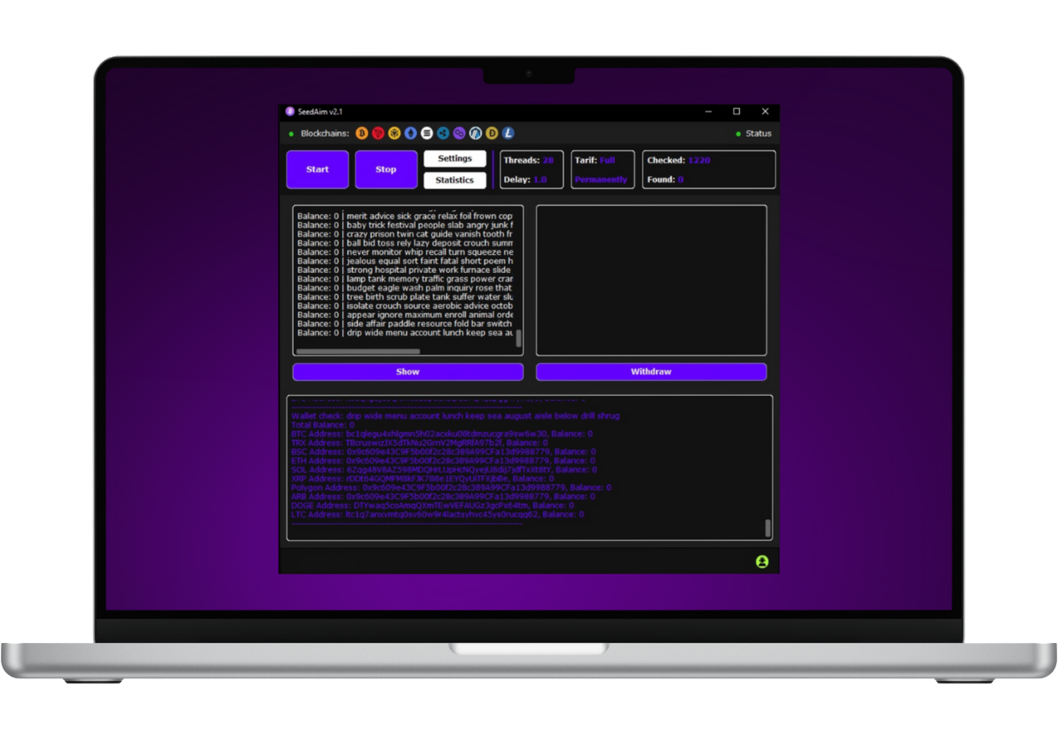The image size is (1058, 738).
Task: Click the Blockchains label
Action: (x=325, y=134)
